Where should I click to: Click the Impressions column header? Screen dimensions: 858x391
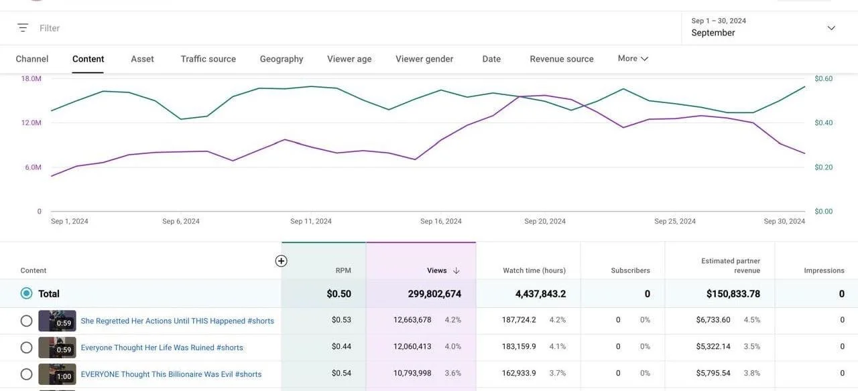pos(824,270)
